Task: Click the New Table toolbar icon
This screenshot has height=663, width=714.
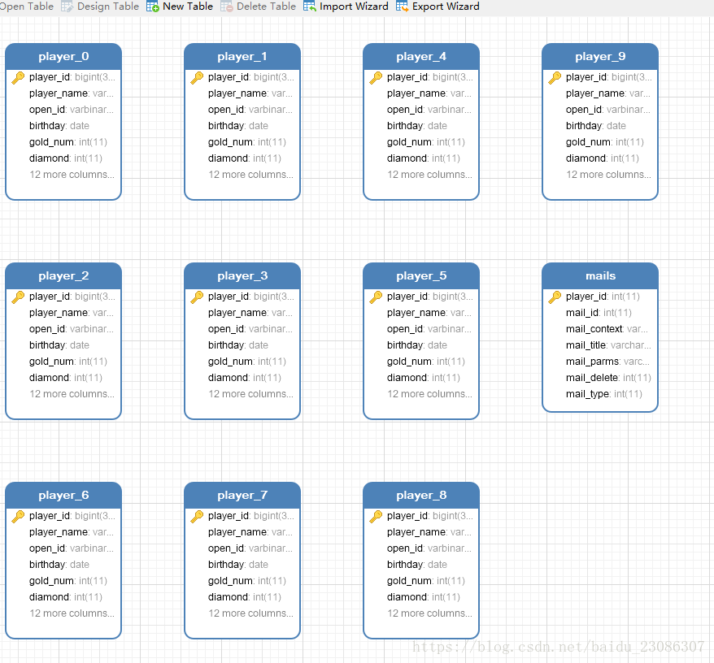Action: click(153, 6)
